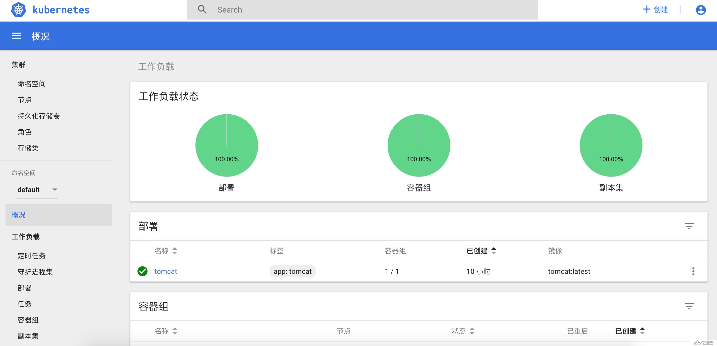This screenshot has height=346, width=717.
Task: Click the 容器组 pie chart
Action: [x=419, y=145]
